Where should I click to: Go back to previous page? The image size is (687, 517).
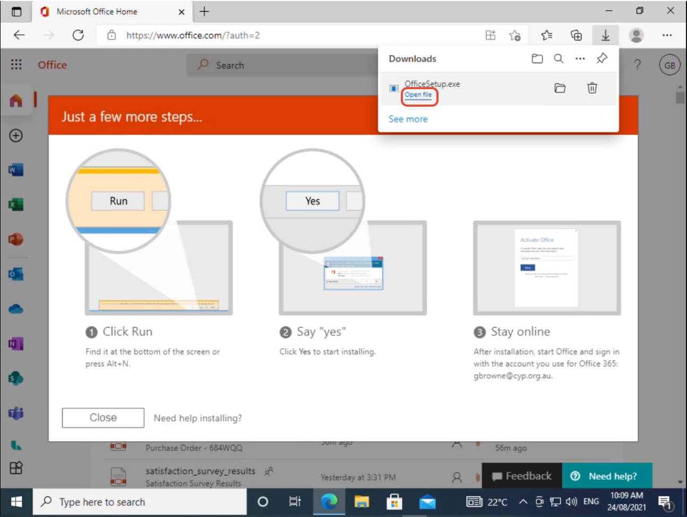19,35
